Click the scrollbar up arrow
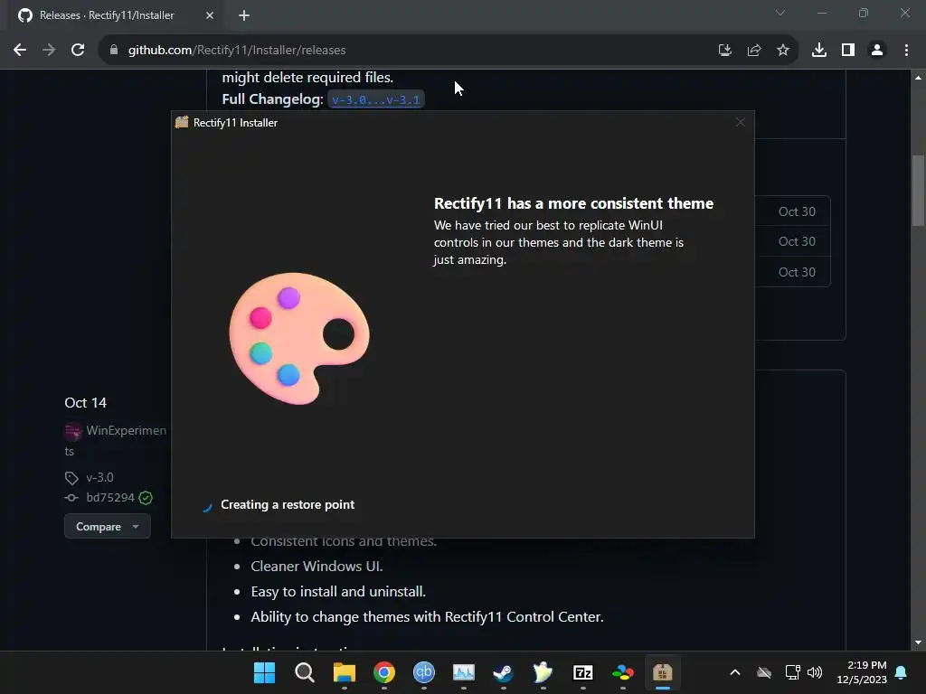Image resolution: width=926 pixels, height=694 pixels. pyautogui.click(x=918, y=78)
